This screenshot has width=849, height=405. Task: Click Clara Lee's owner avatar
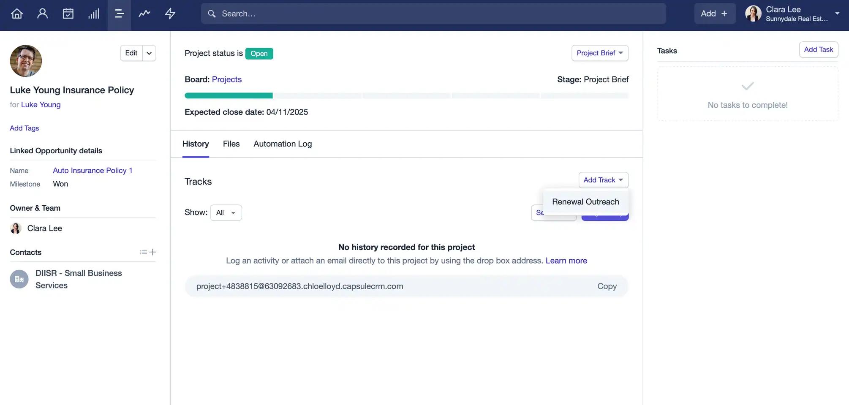[16, 228]
